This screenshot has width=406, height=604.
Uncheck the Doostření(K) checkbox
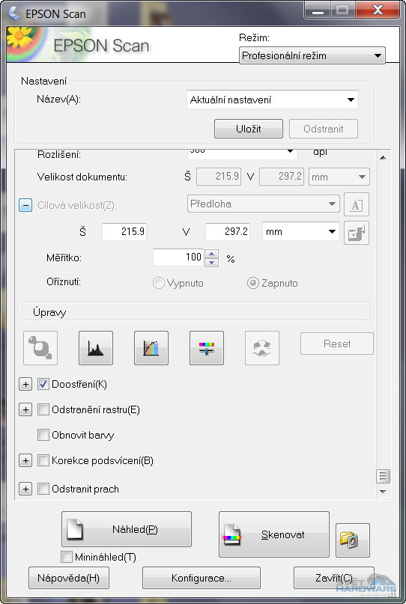(43, 384)
